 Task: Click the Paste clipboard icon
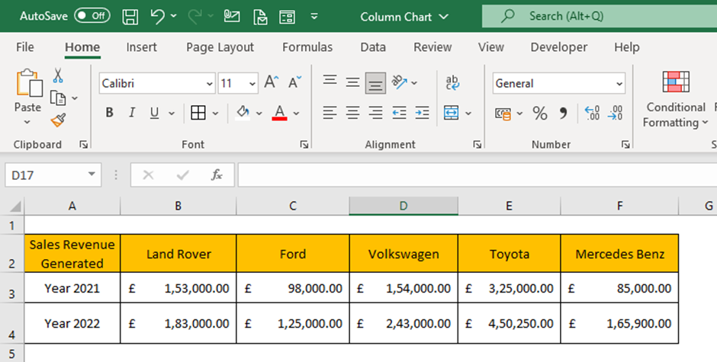pos(28,83)
